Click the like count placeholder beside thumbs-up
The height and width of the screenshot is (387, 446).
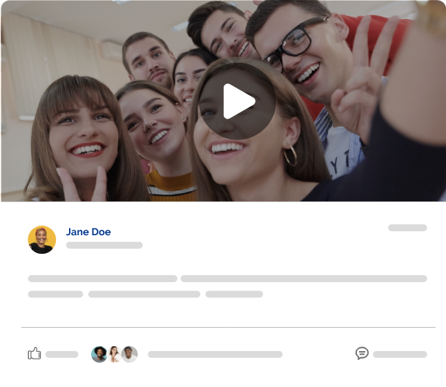coord(62,354)
